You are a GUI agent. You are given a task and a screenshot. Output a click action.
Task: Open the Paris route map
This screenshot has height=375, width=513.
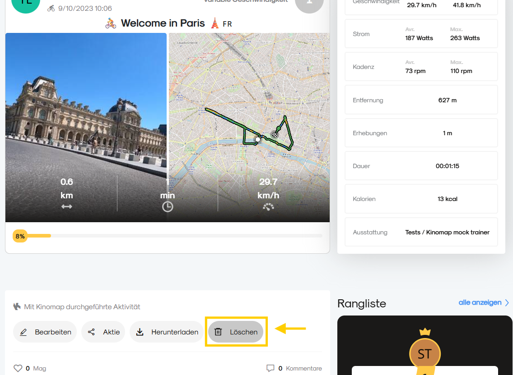point(249,128)
